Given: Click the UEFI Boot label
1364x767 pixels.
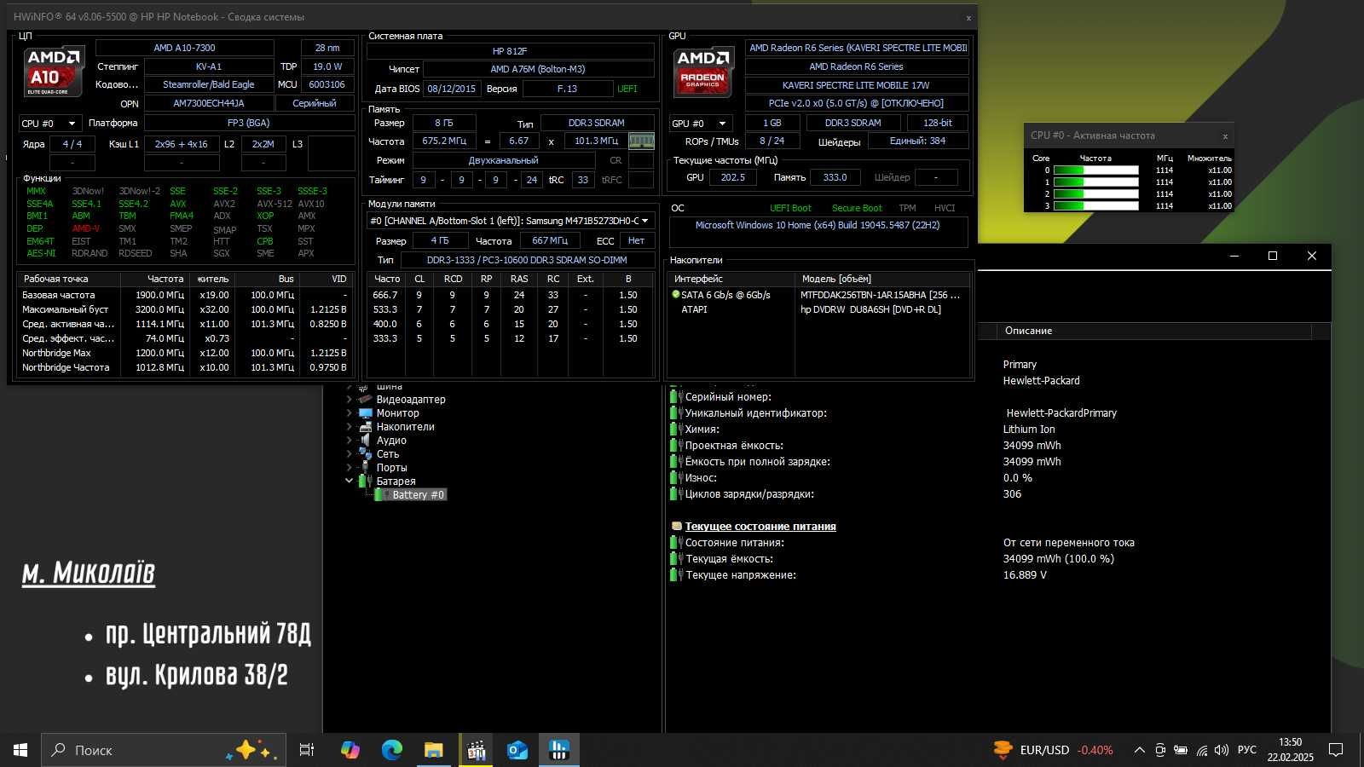Looking at the screenshot, I should [x=790, y=208].
